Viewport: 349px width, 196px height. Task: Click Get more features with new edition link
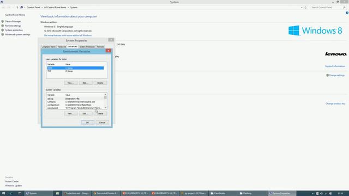pyautogui.click(x=68, y=35)
